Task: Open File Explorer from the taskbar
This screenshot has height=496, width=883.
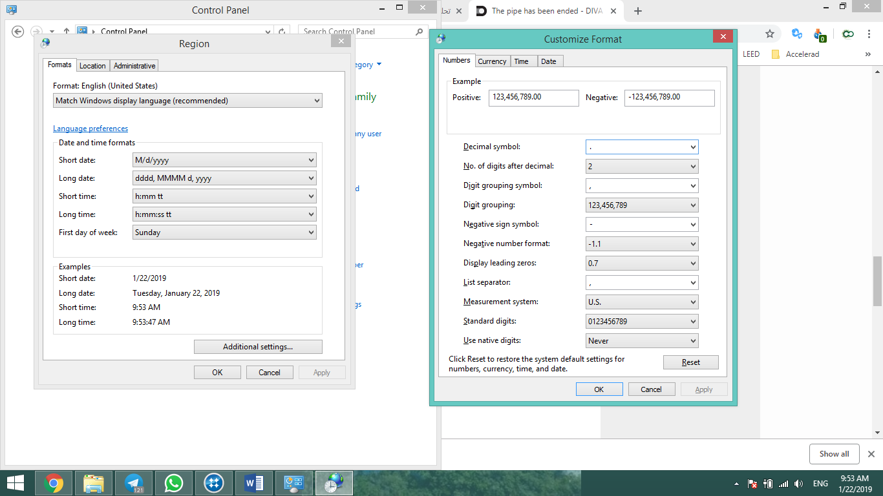Action: tap(94, 483)
